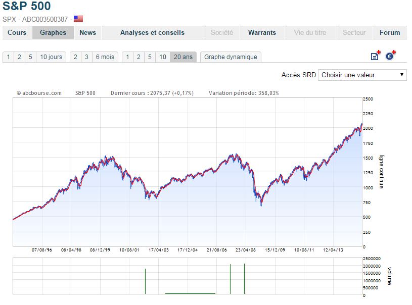The height and width of the screenshot is (305, 412).
Task: Click the euro-plus alert icon
Action: coord(391,55)
